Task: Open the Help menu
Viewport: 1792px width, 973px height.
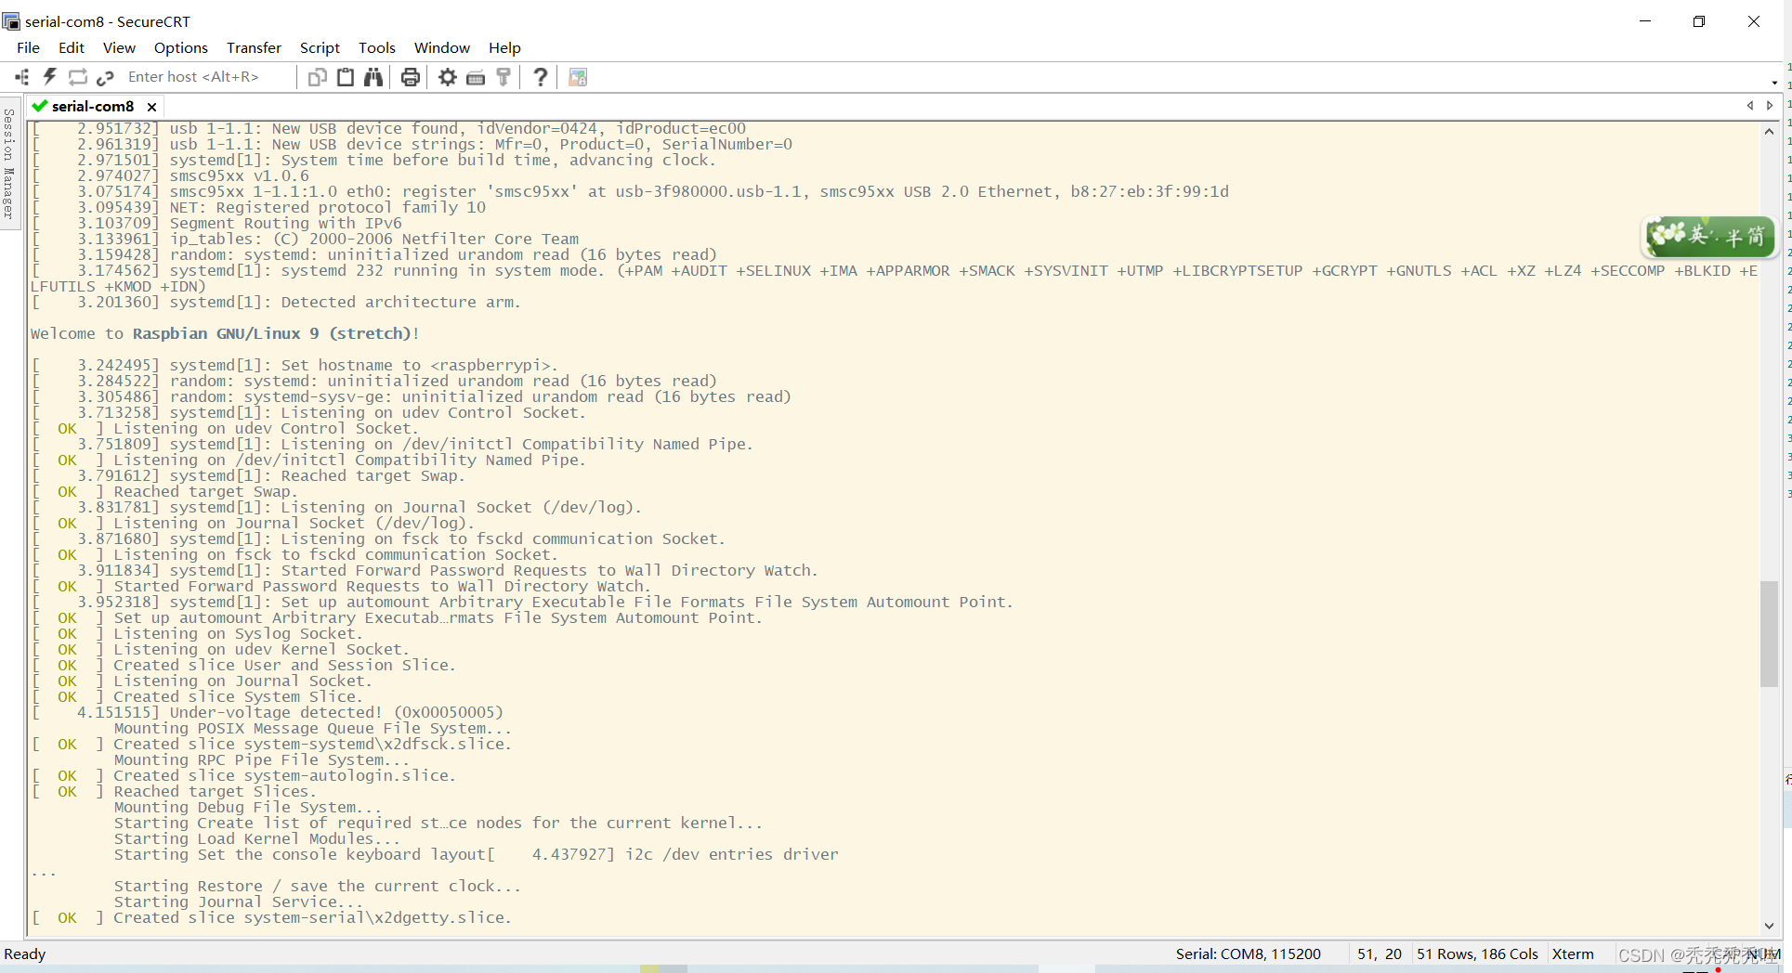Action: (504, 47)
